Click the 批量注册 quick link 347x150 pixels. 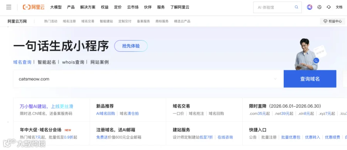(x=269, y=137)
